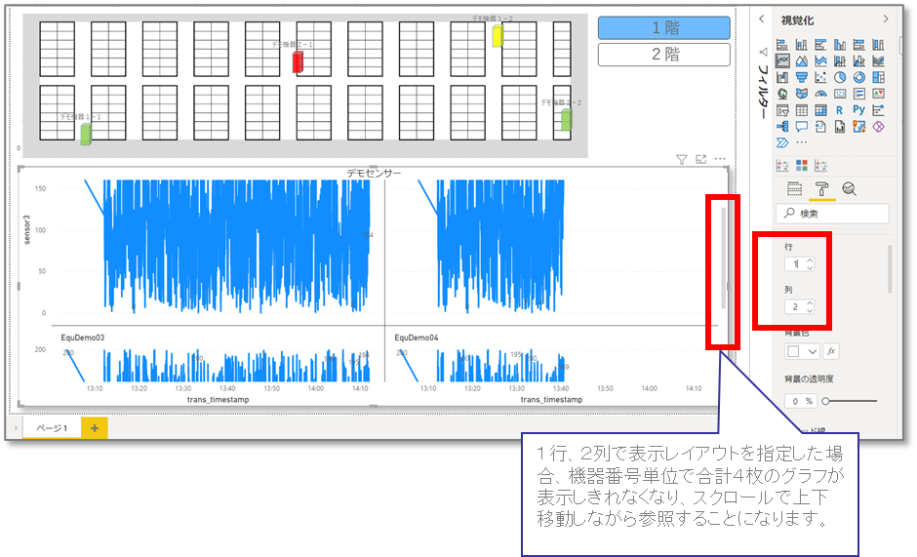Choose the scatter chart visual
917x557 pixels.
820,77
